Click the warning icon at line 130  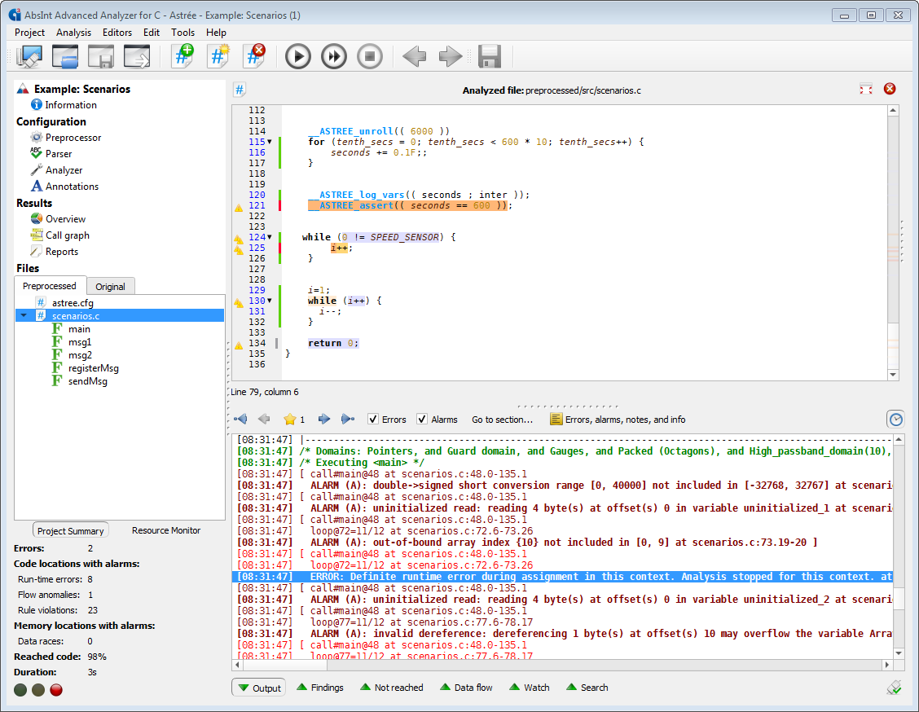[x=239, y=303]
